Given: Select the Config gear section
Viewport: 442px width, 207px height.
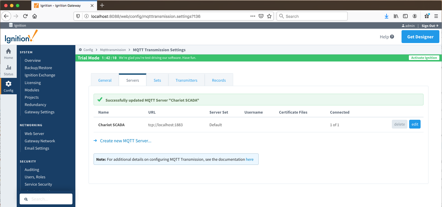Looking at the screenshot, I should [9, 86].
